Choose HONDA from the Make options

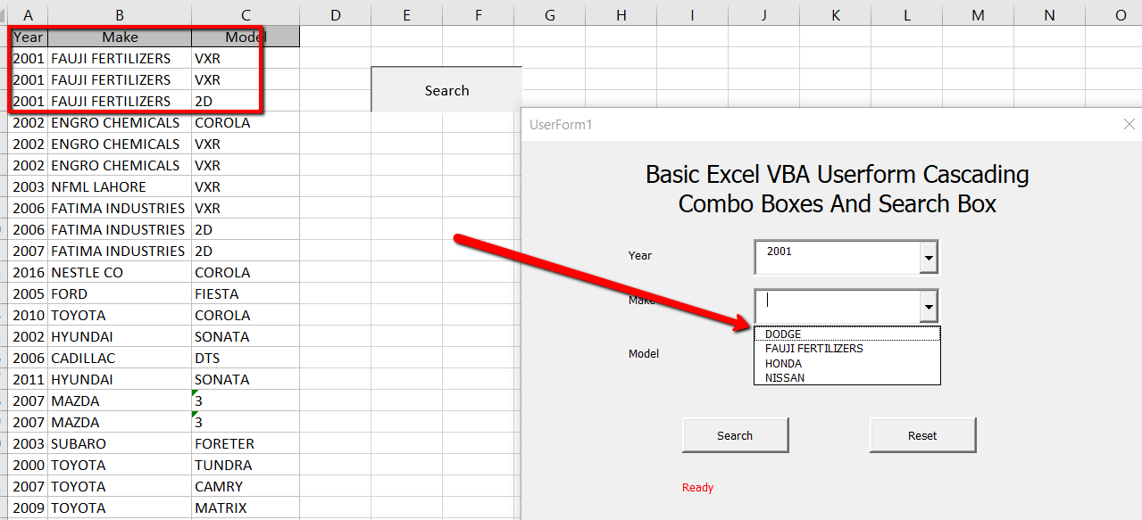(783, 363)
